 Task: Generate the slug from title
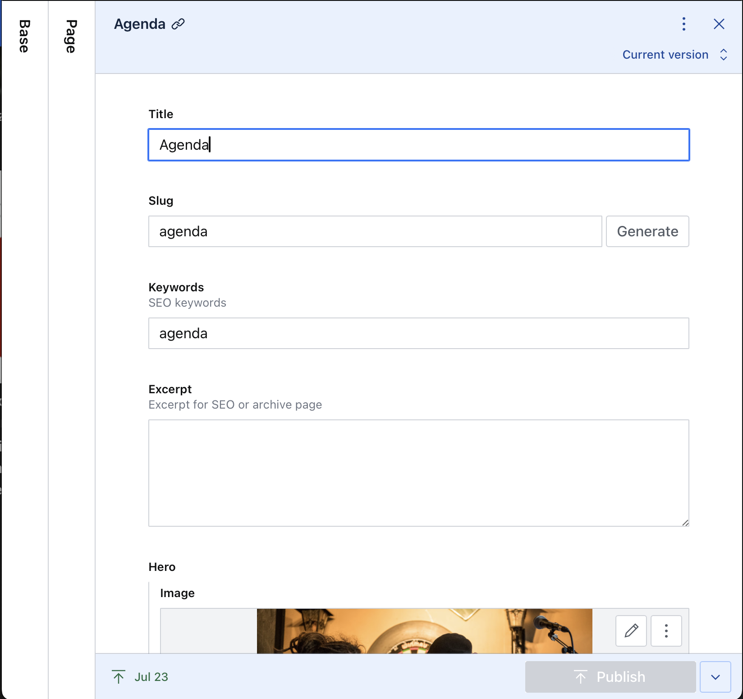pos(647,231)
